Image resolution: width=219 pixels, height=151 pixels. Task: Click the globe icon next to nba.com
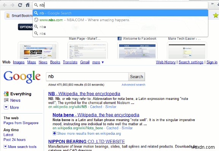(x=36, y=20)
